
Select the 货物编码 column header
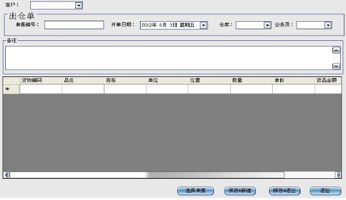[x=41, y=81]
